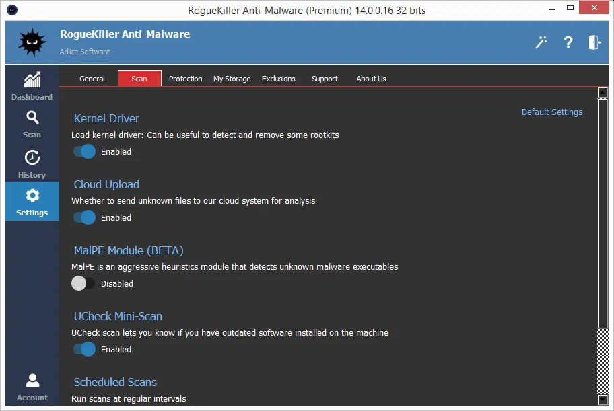
Task: Click the scrollbar down arrow
Action: coord(603,399)
